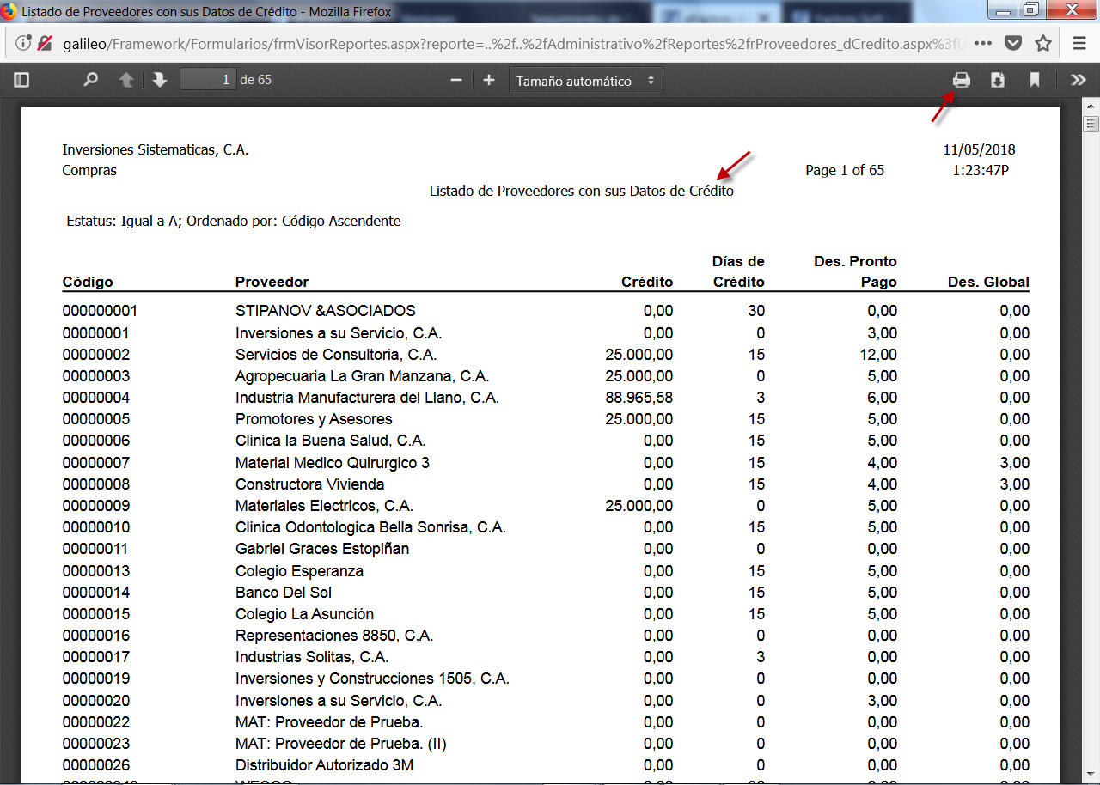Click provider 'Clinica Odontologica Bella Sonrisa, C.A.'
The width and height of the screenshot is (1100, 785).
[x=370, y=527]
